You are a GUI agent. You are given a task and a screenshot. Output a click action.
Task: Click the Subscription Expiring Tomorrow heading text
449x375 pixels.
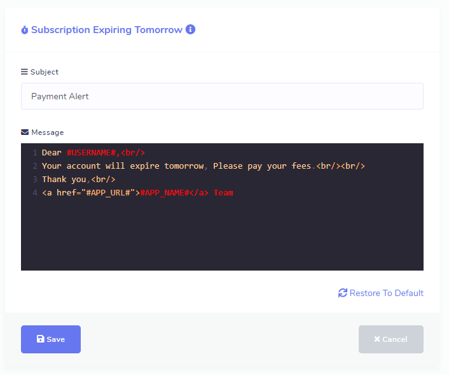106,30
